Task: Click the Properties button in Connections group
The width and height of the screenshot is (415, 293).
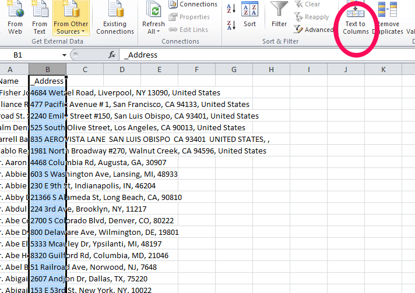Action: point(189,17)
